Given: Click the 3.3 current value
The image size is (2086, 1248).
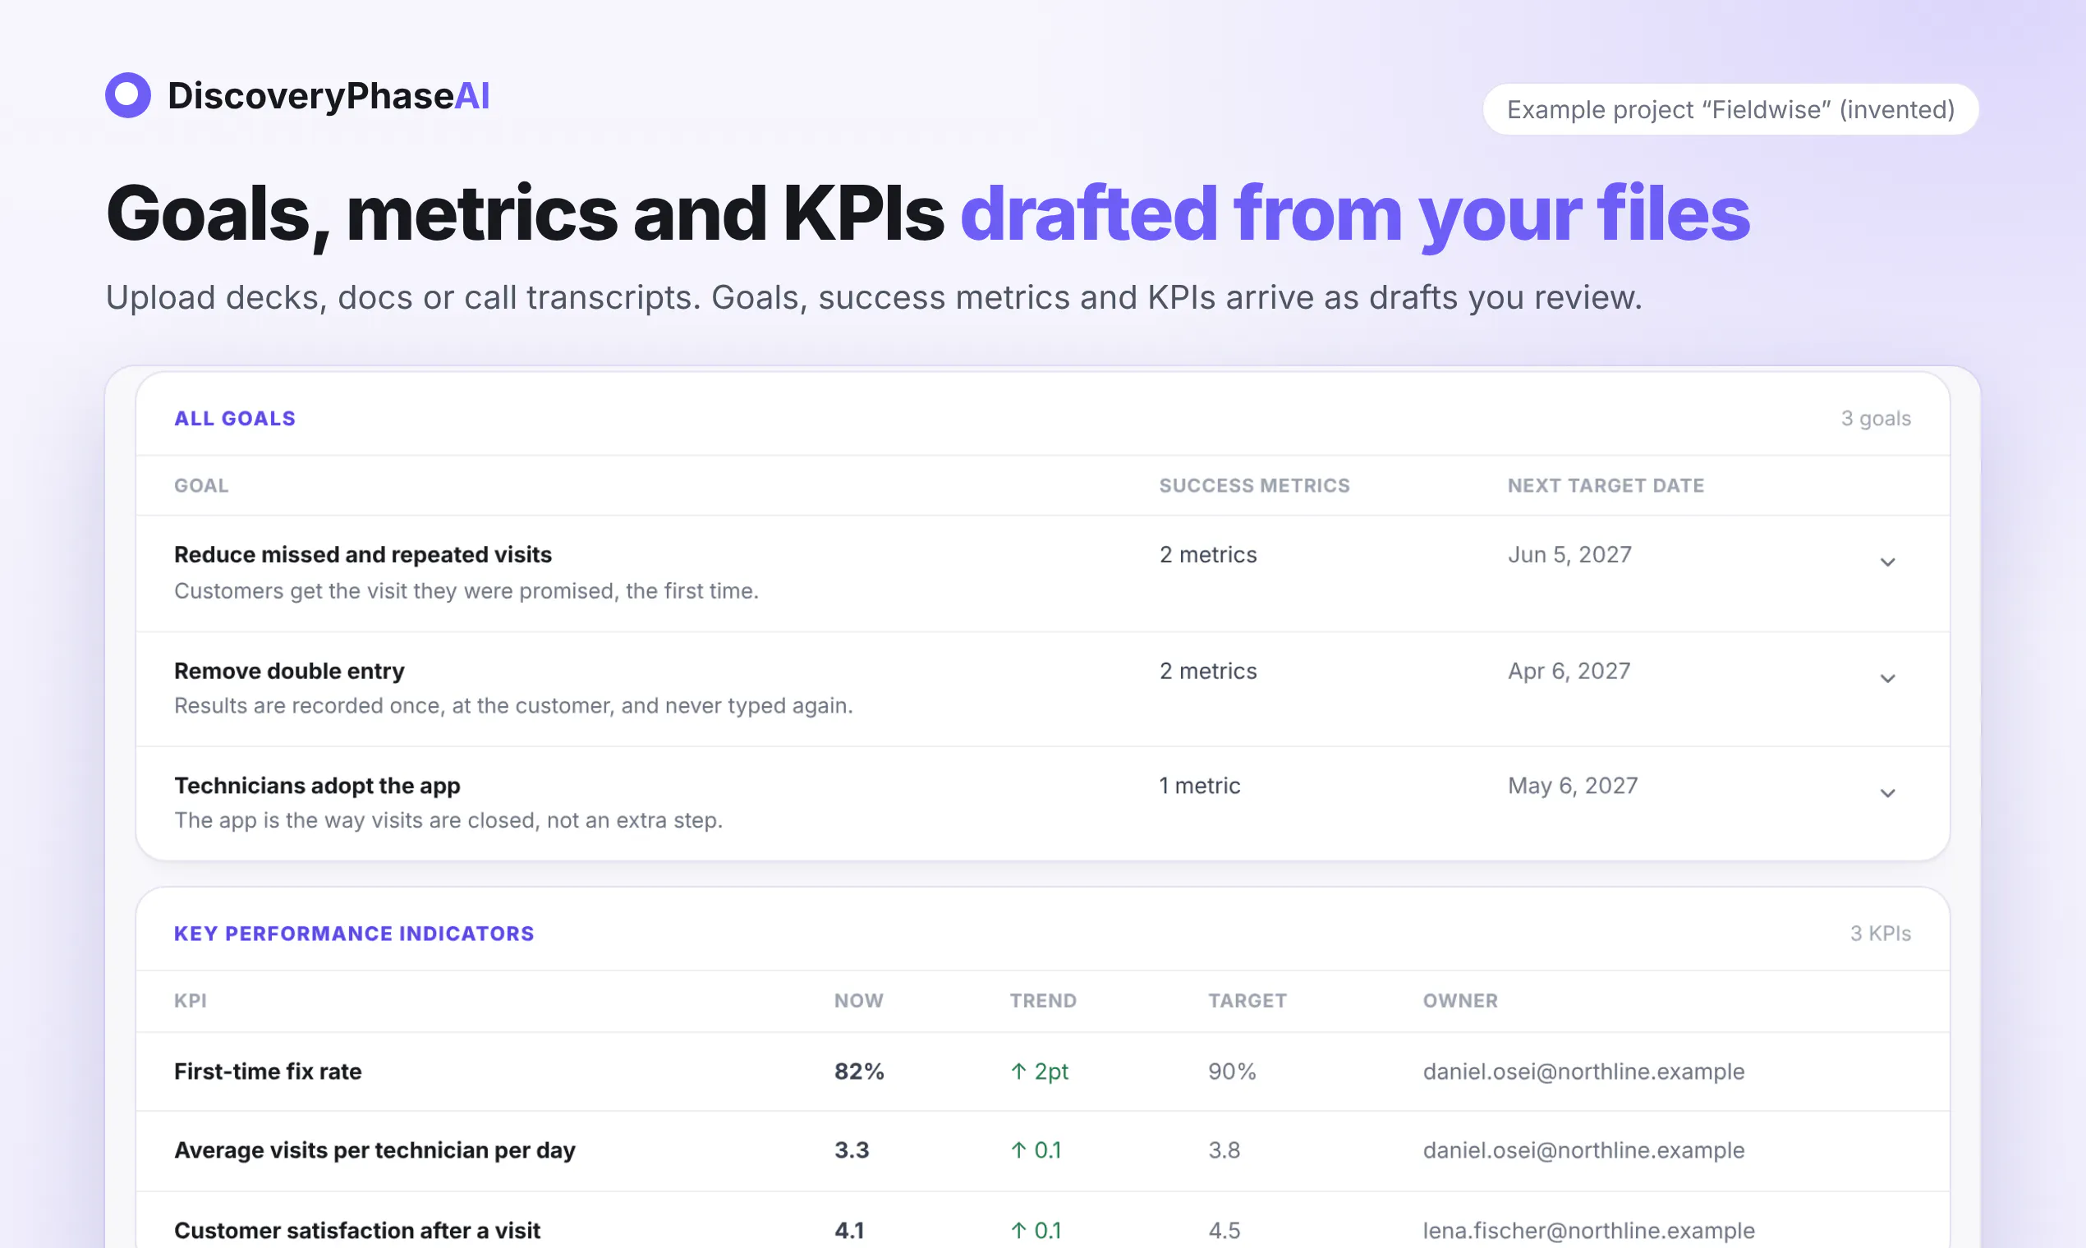Looking at the screenshot, I should (851, 1149).
